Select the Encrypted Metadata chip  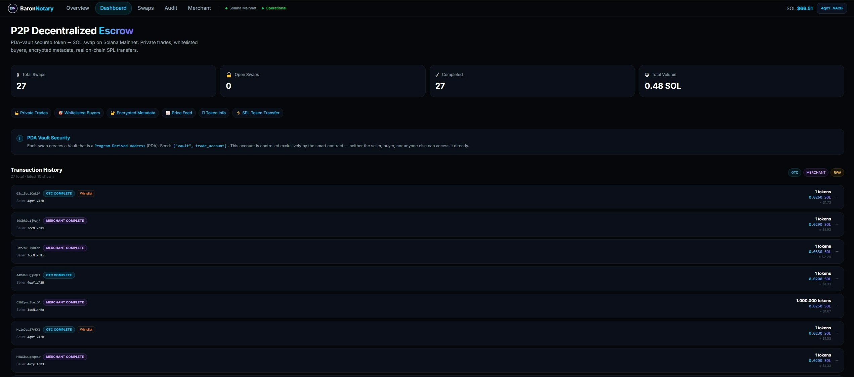(x=133, y=113)
